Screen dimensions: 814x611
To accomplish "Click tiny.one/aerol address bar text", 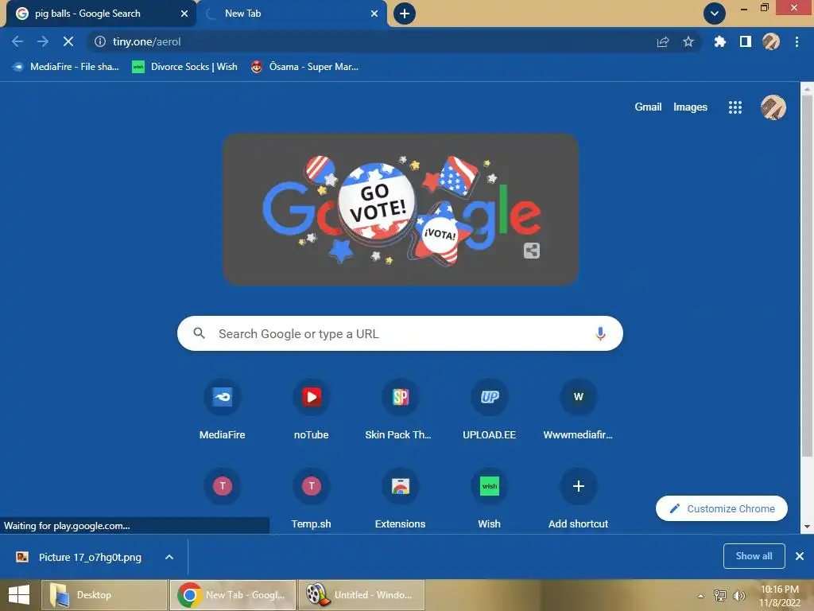I will 147,41.
